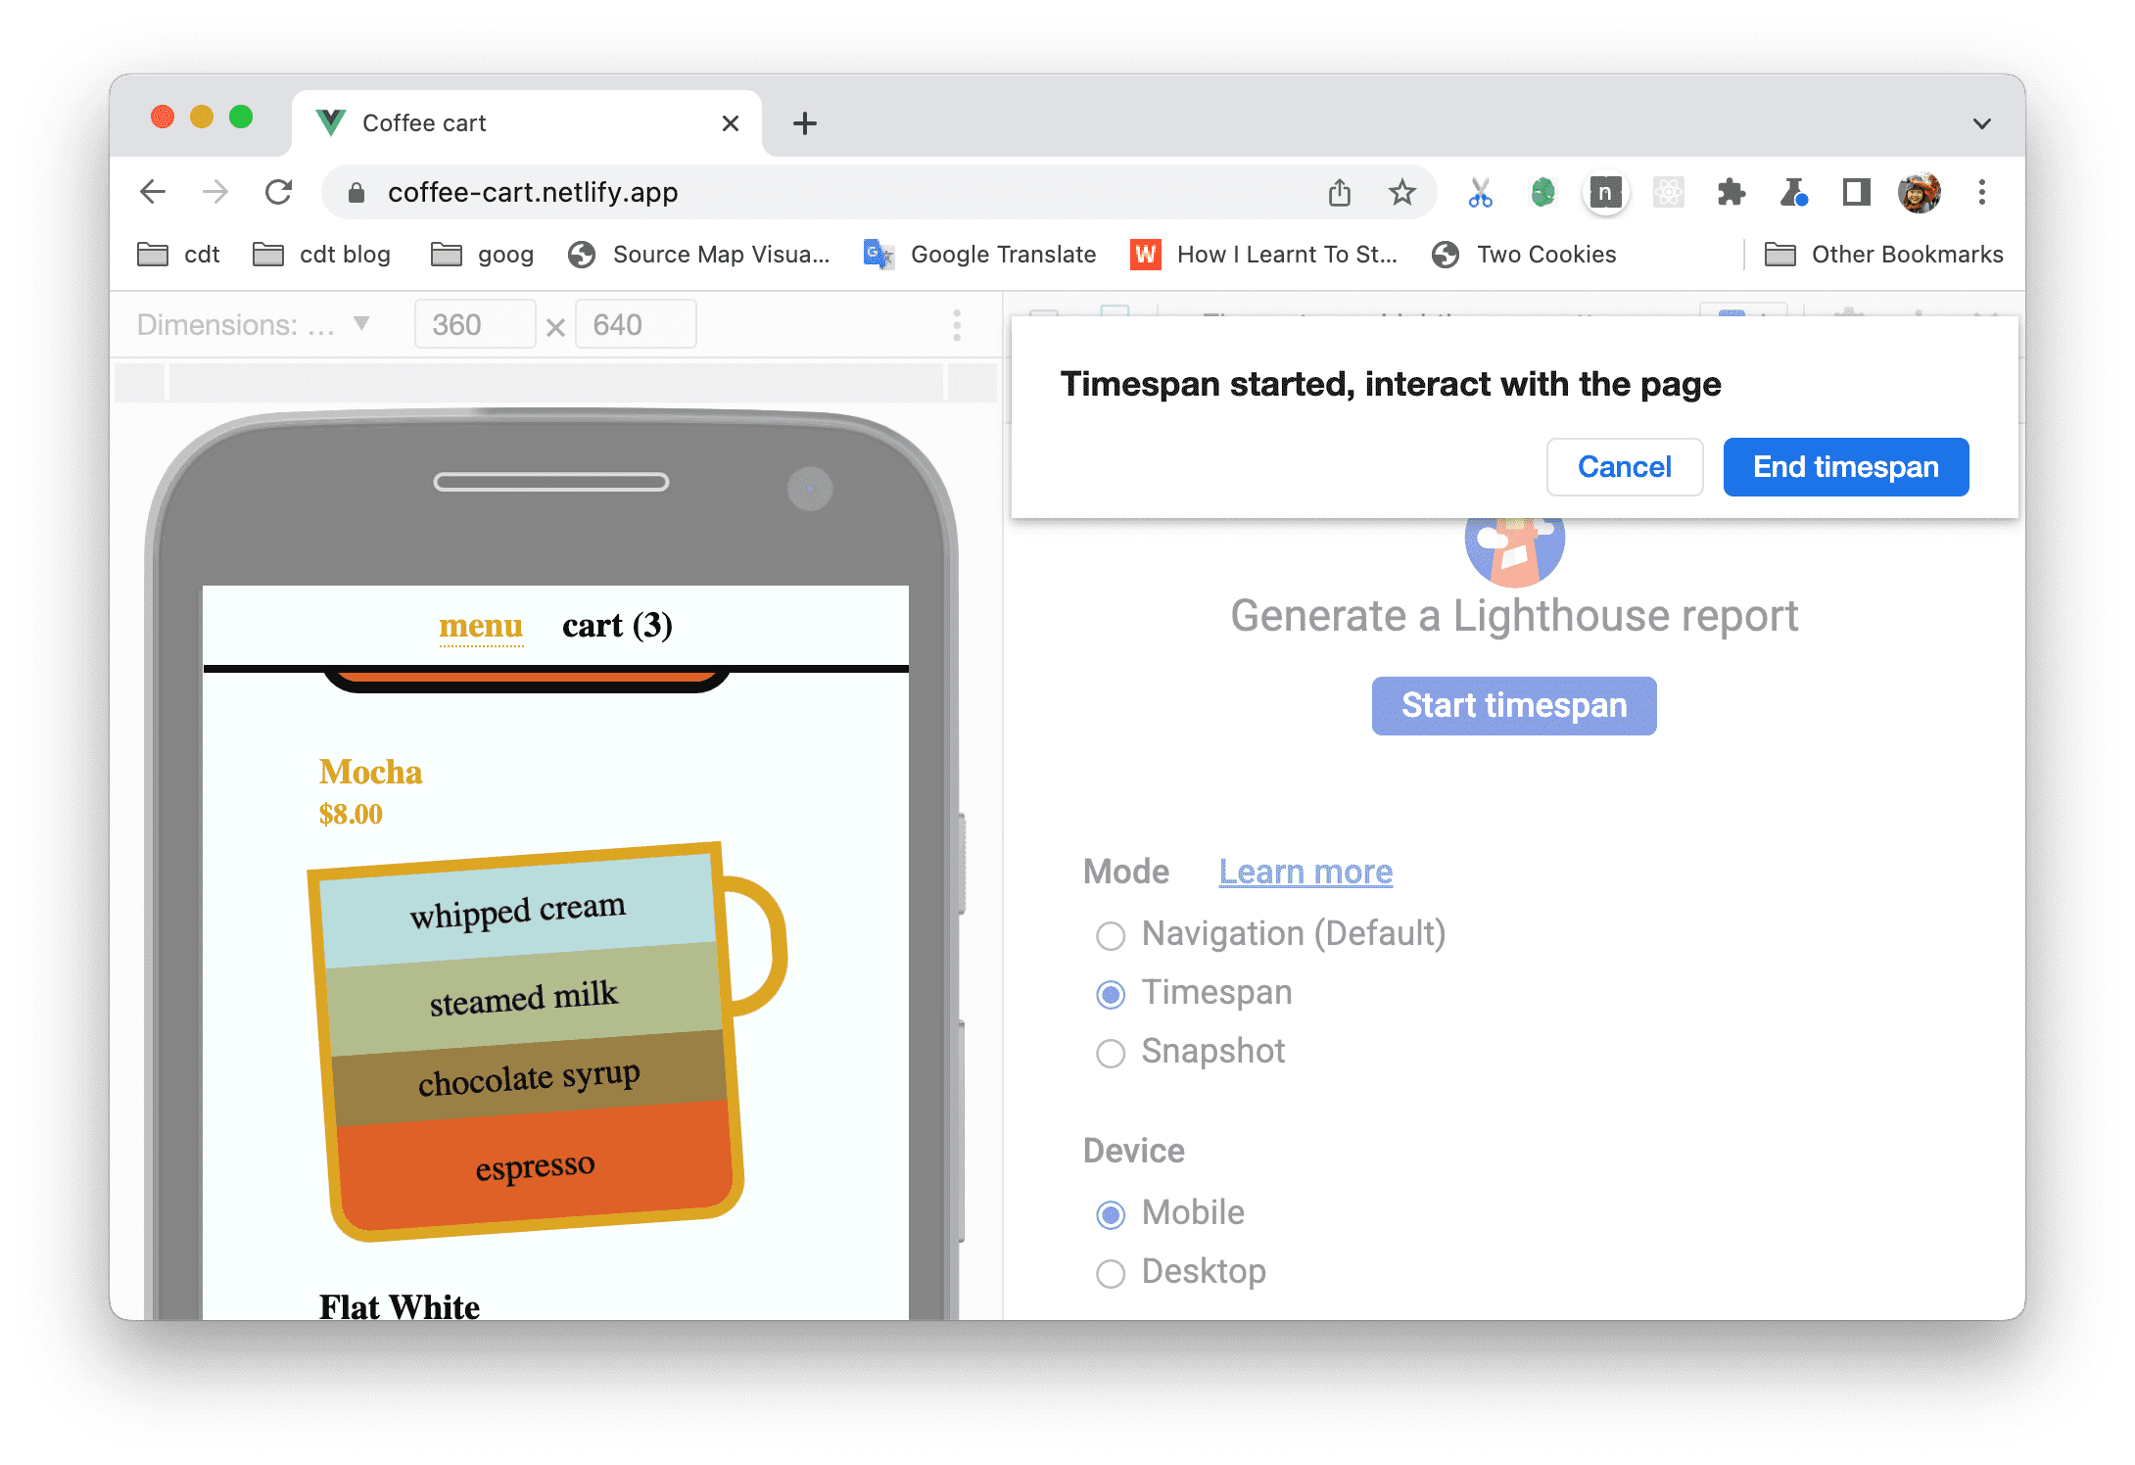This screenshot has width=2135, height=1465.
Task: Click the Cancel button to stop timespan
Action: [x=1624, y=467]
